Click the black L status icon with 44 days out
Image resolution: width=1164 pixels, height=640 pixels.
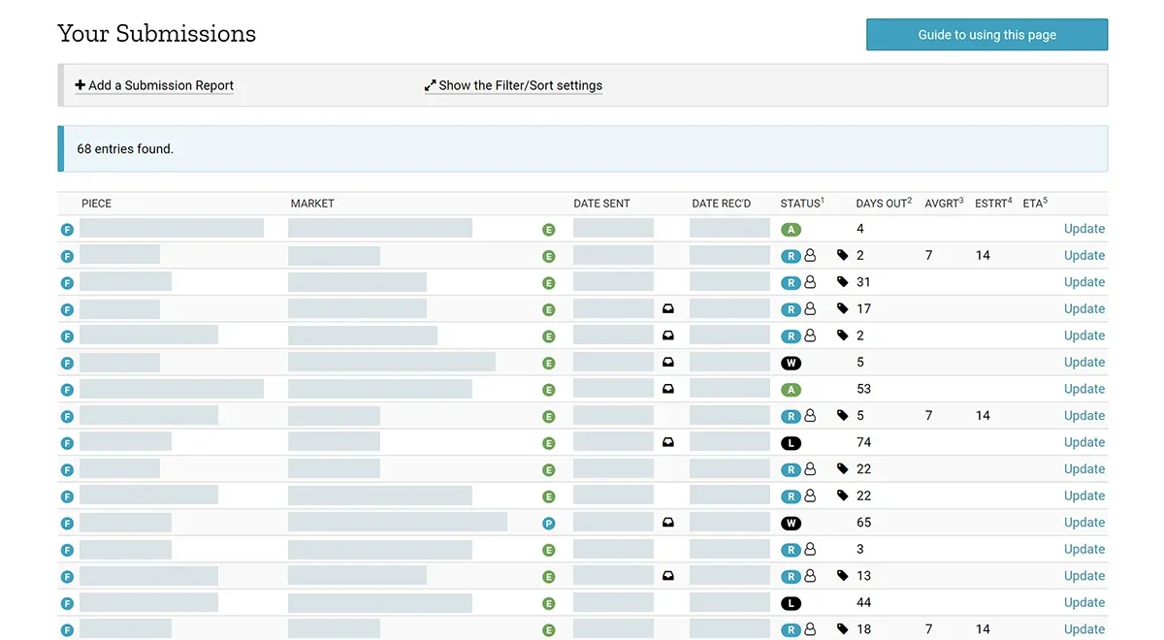791,603
